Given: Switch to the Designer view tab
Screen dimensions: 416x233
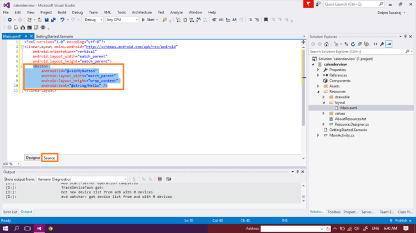Looking at the screenshot, I should coord(33,158).
